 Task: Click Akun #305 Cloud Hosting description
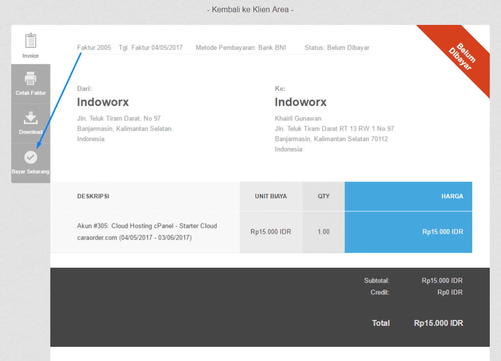point(147,226)
